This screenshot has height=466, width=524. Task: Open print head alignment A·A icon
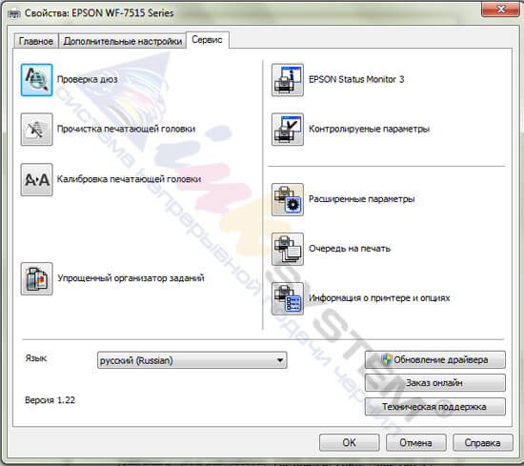(x=37, y=179)
